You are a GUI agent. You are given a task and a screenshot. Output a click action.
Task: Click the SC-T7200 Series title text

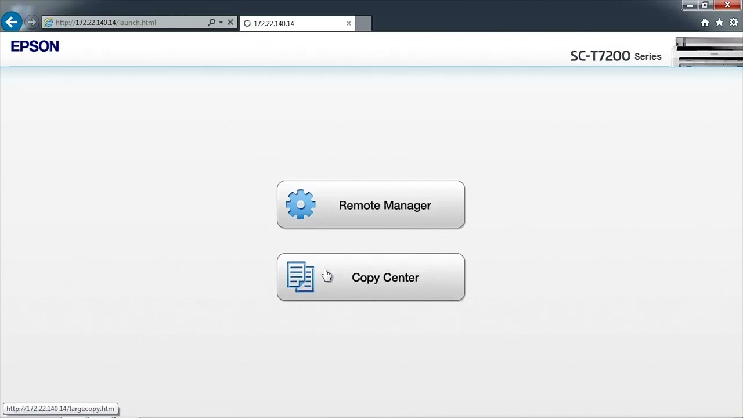click(x=616, y=56)
